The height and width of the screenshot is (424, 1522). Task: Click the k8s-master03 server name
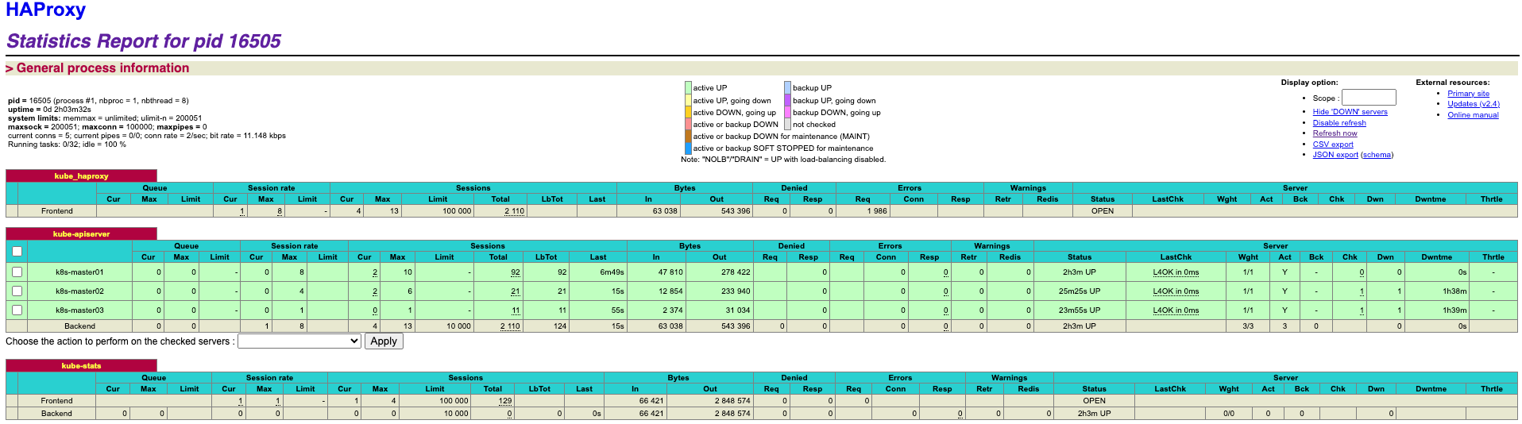79,310
